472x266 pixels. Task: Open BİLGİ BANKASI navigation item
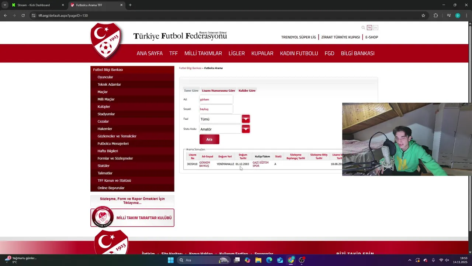[358, 53]
